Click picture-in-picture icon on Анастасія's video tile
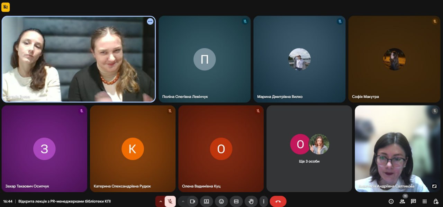The image size is (443, 207). pyautogui.click(x=434, y=186)
